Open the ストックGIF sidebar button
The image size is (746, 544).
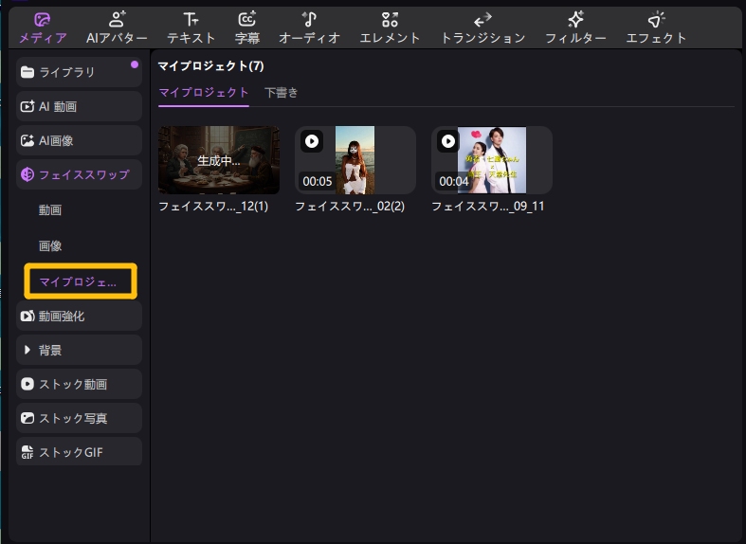click(x=79, y=452)
